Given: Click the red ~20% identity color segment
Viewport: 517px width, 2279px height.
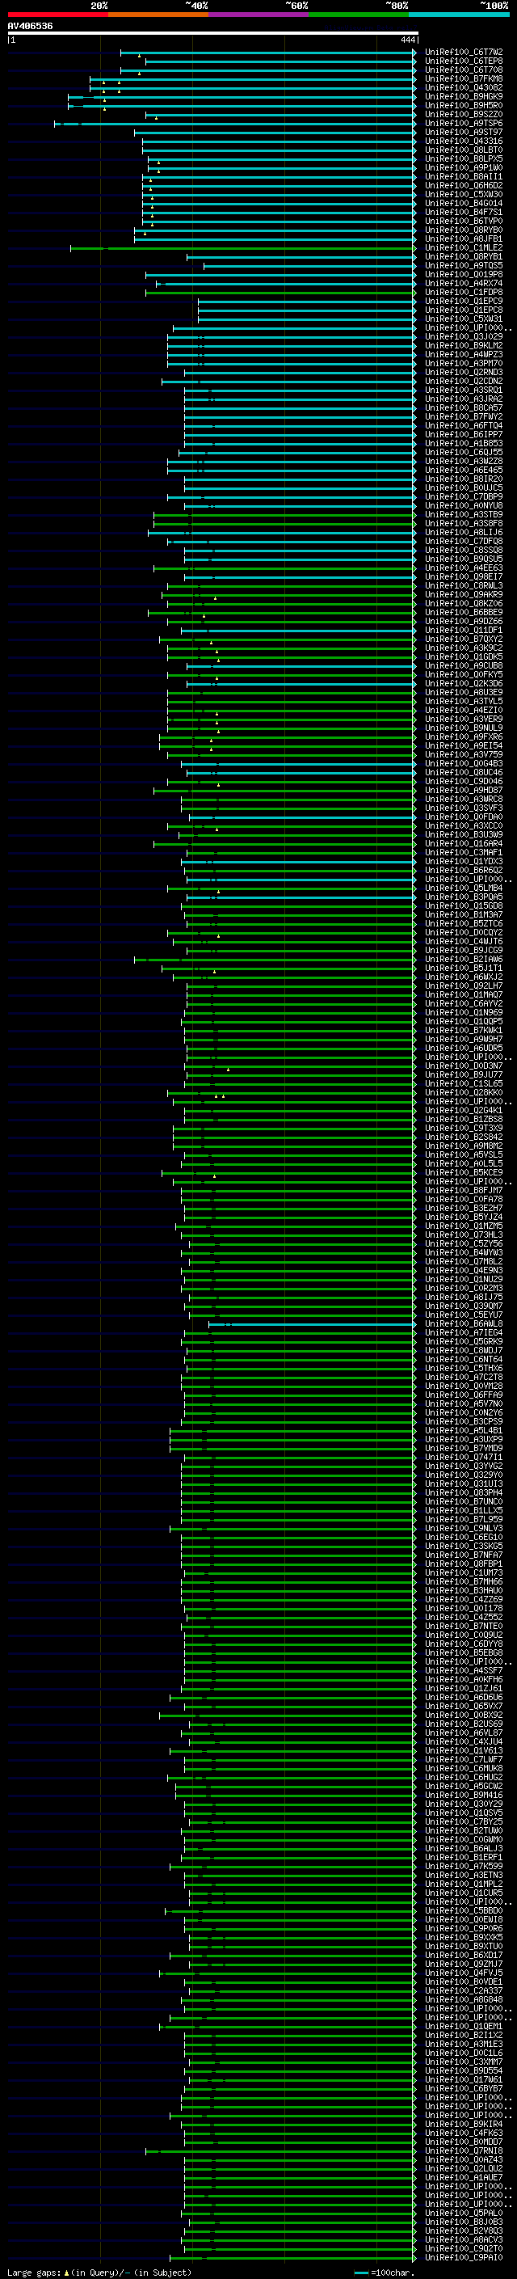Looking at the screenshot, I should pos(58,15).
